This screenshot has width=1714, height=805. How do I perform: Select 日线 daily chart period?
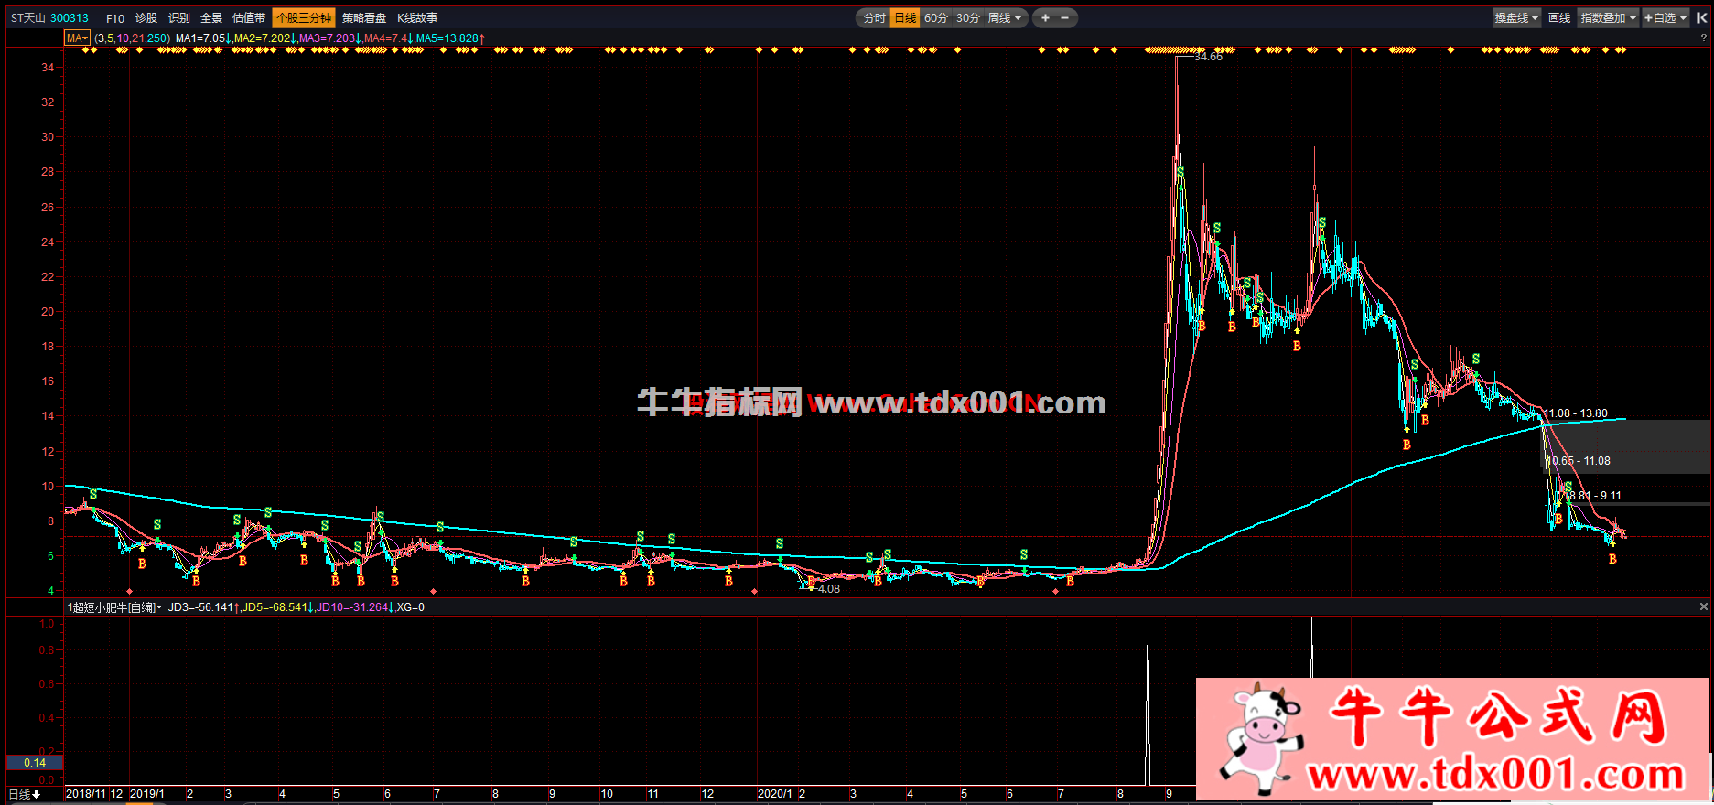905,18
